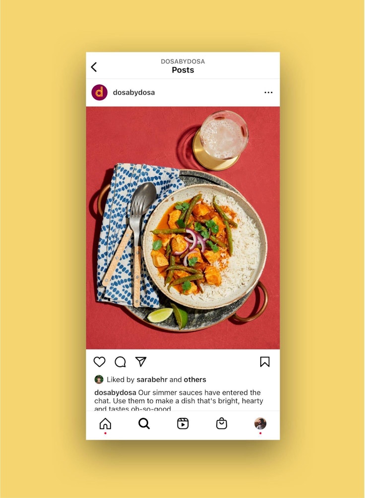Tap the back arrow in the header

[94, 67]
